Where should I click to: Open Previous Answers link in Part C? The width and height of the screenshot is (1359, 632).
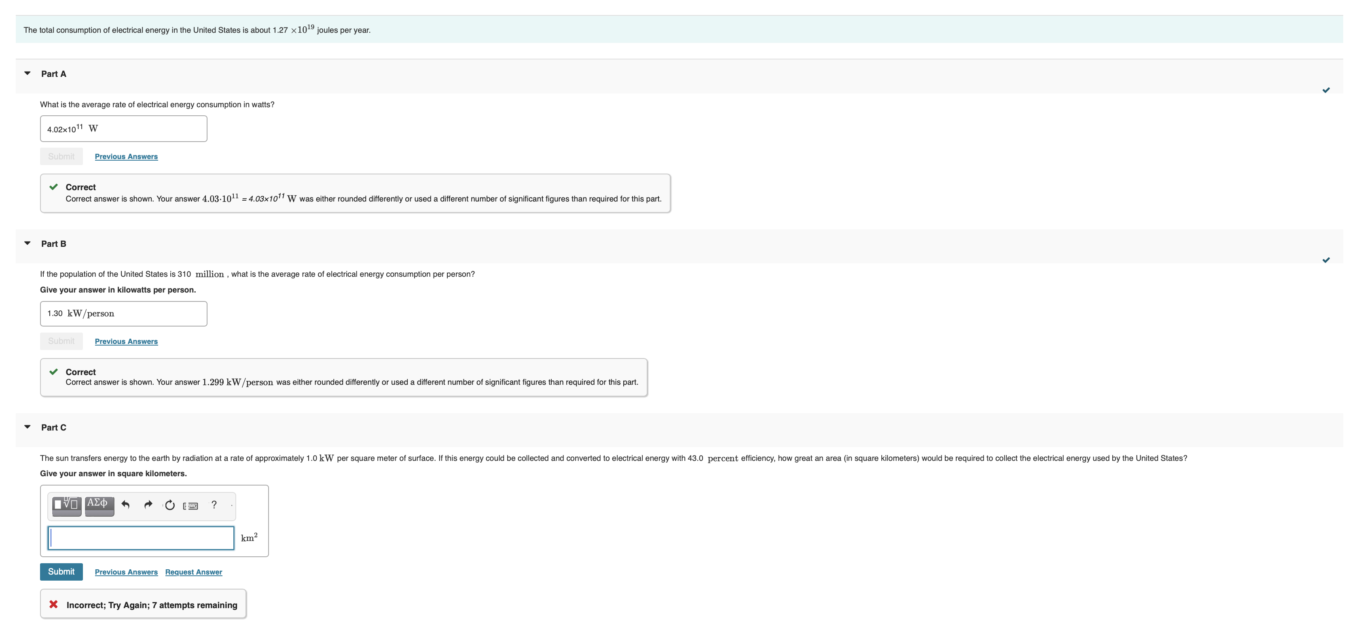[x=126, y=573]
